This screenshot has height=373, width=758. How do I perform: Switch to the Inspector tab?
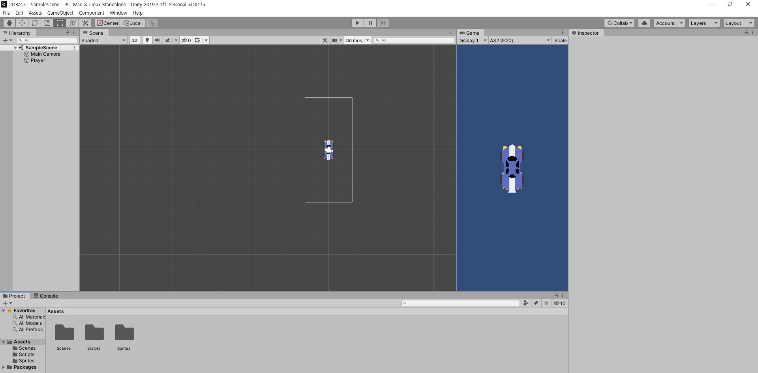tap(585, 33)
